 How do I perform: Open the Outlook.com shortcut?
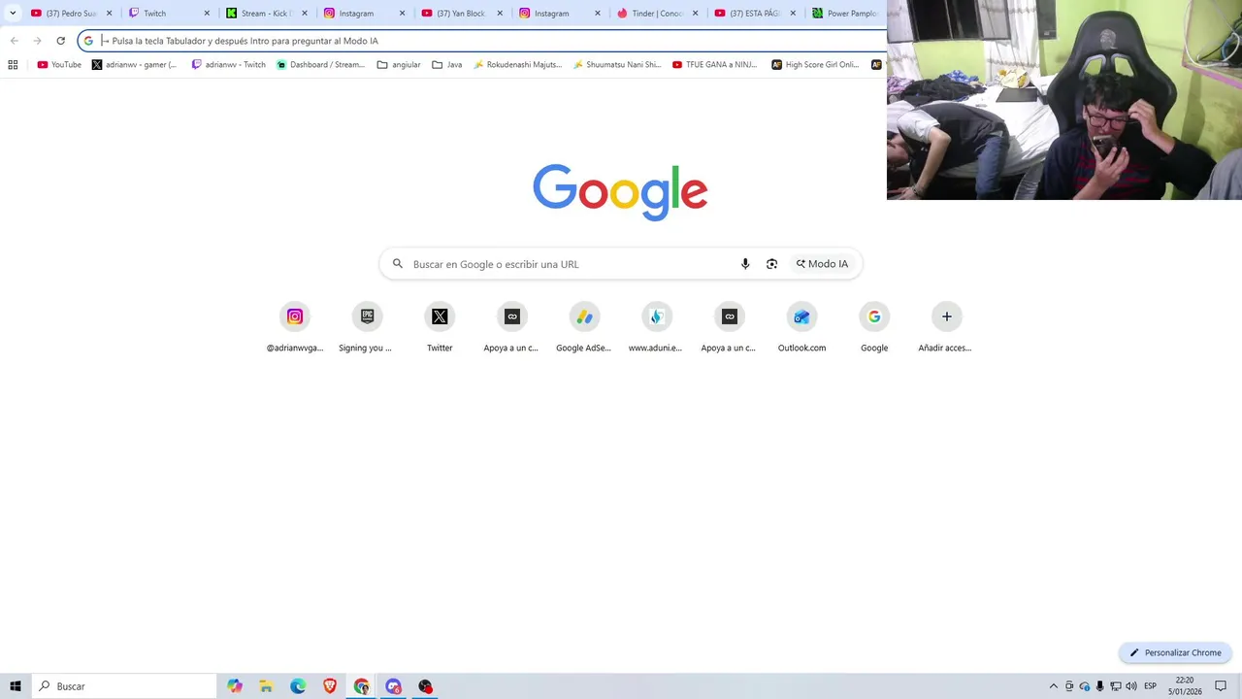coord(801,328)
